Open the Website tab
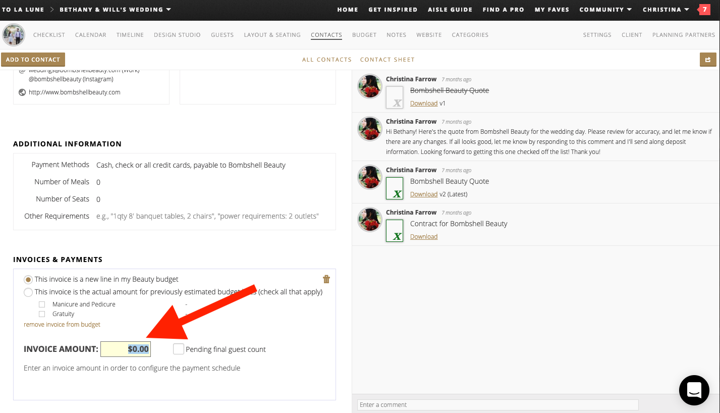 [429, 35]
